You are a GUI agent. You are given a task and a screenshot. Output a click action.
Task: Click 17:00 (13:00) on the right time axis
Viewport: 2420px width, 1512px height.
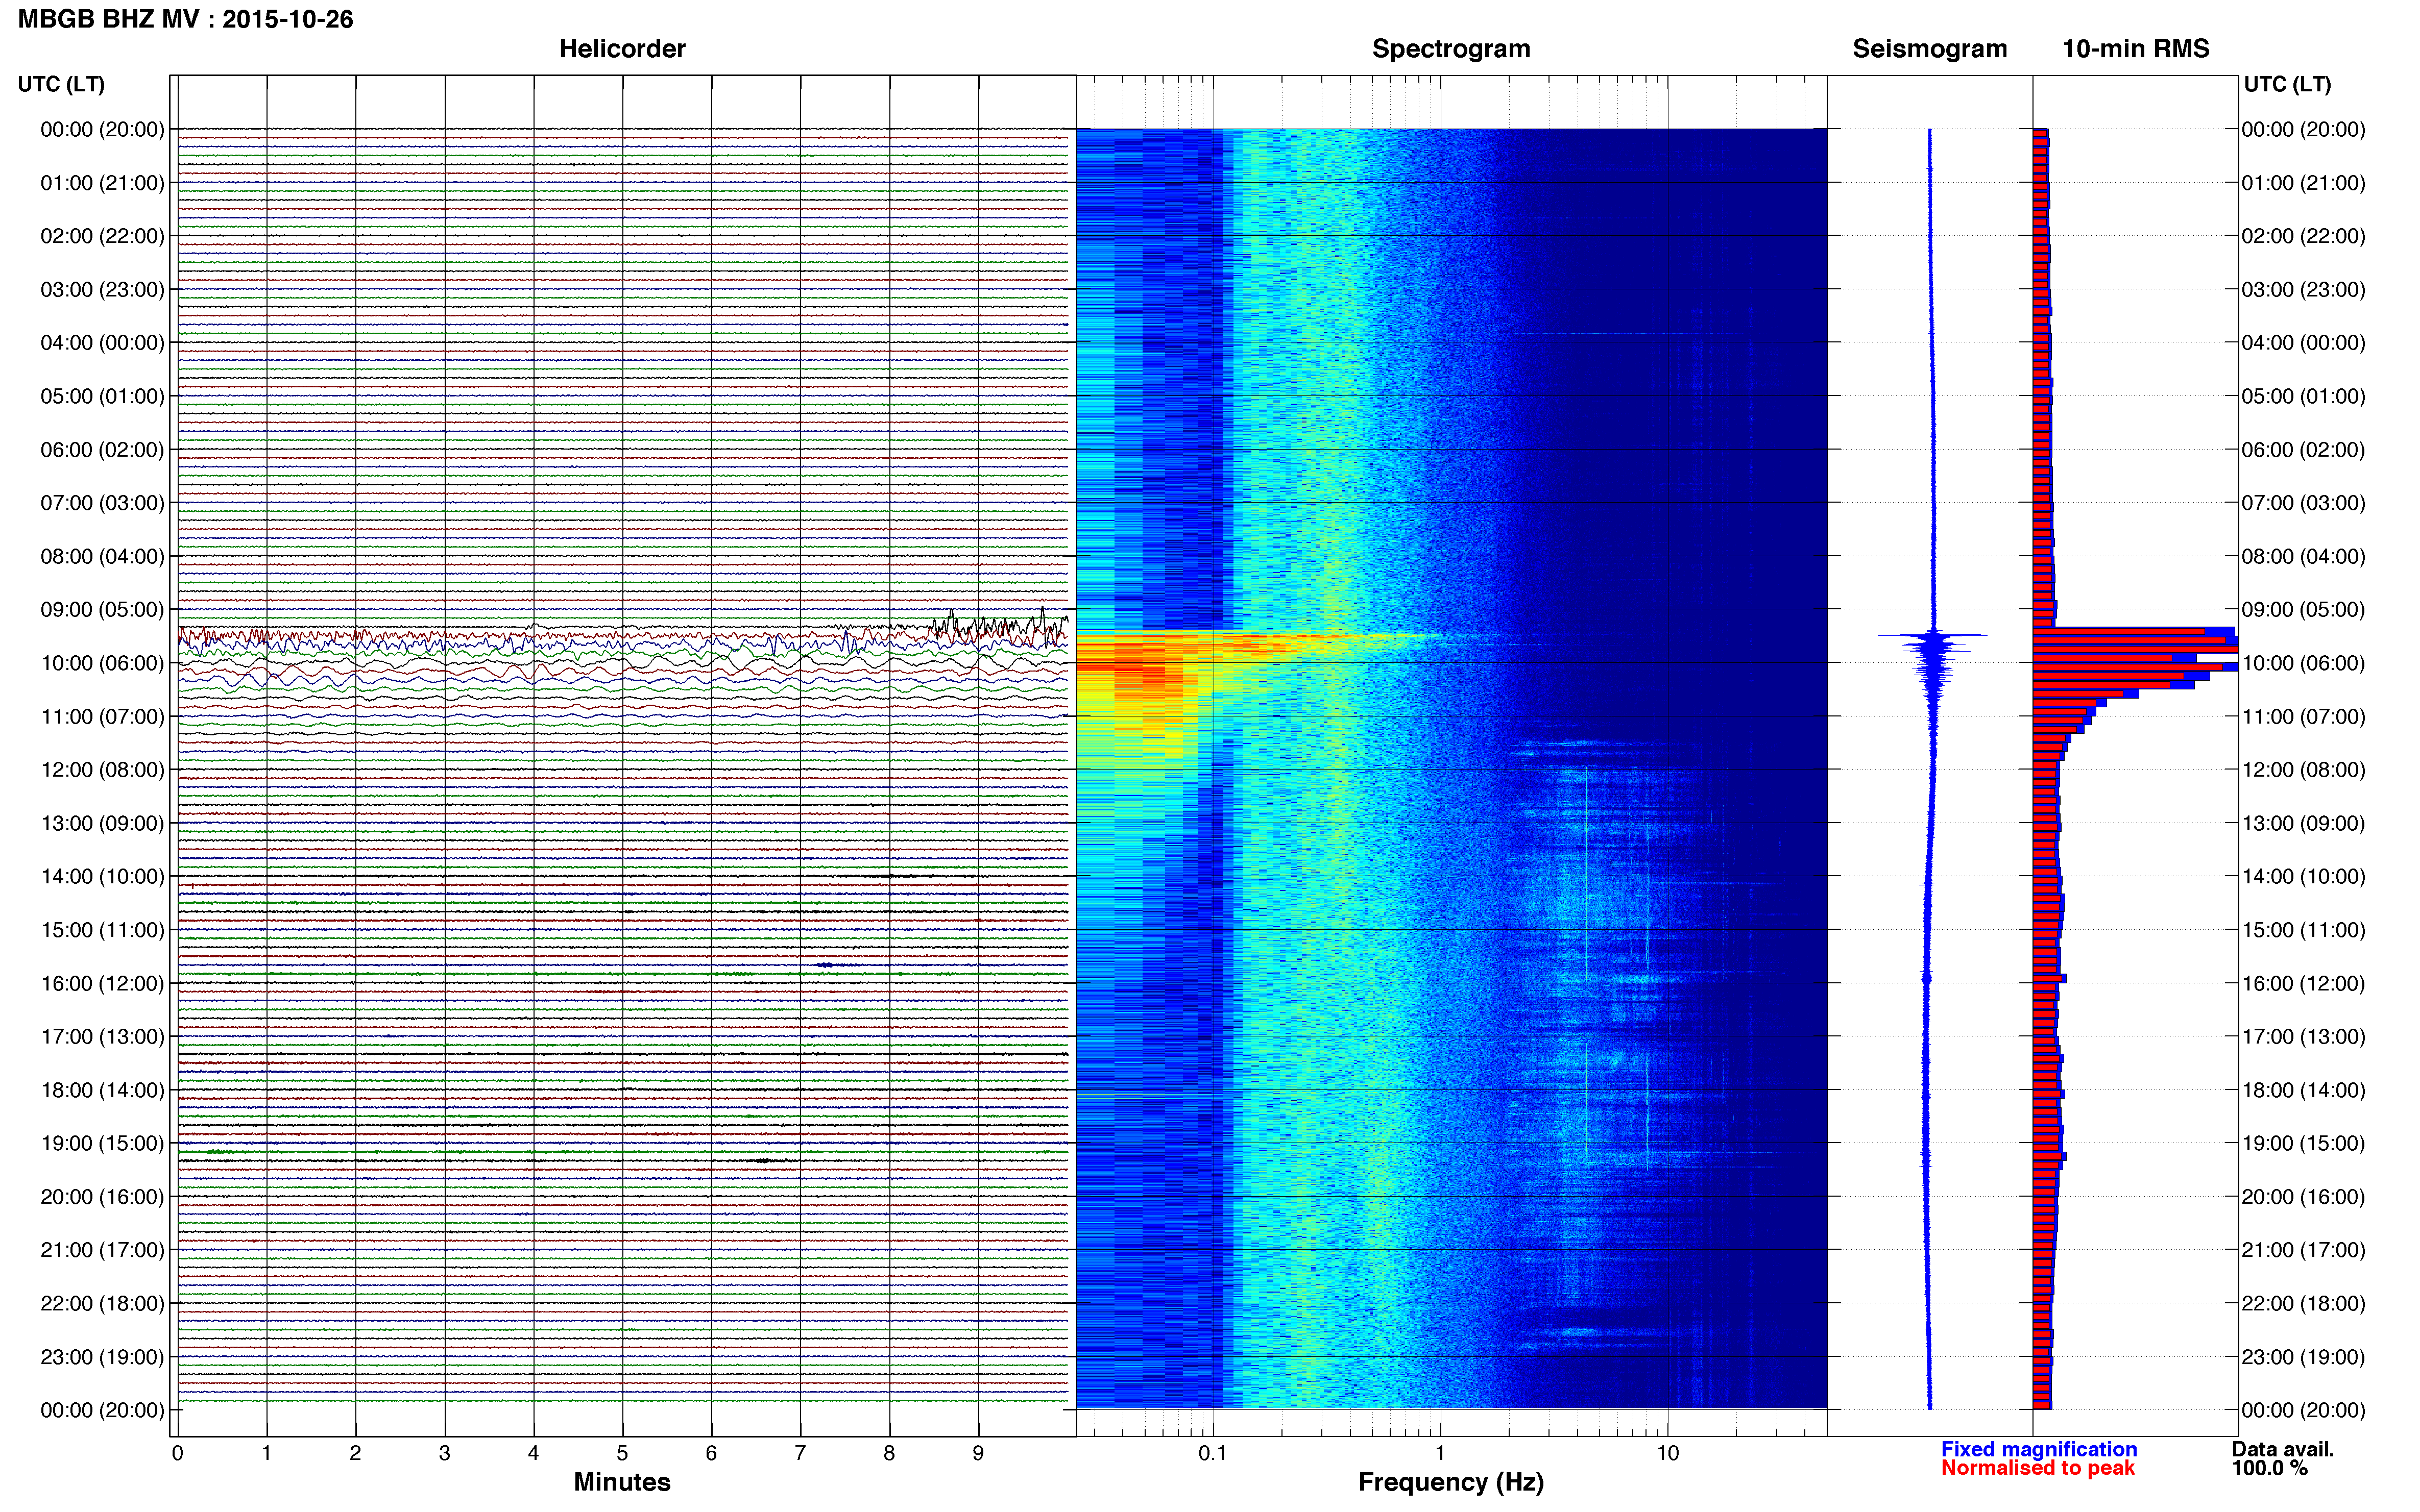pos(2303,1037)
